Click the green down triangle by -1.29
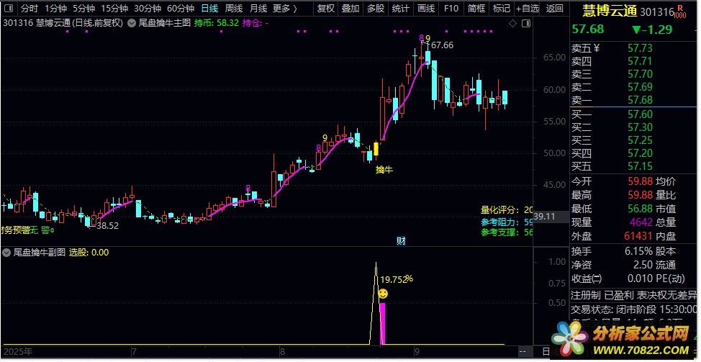Viewport: 701px width, 362px height. (636, 30)
